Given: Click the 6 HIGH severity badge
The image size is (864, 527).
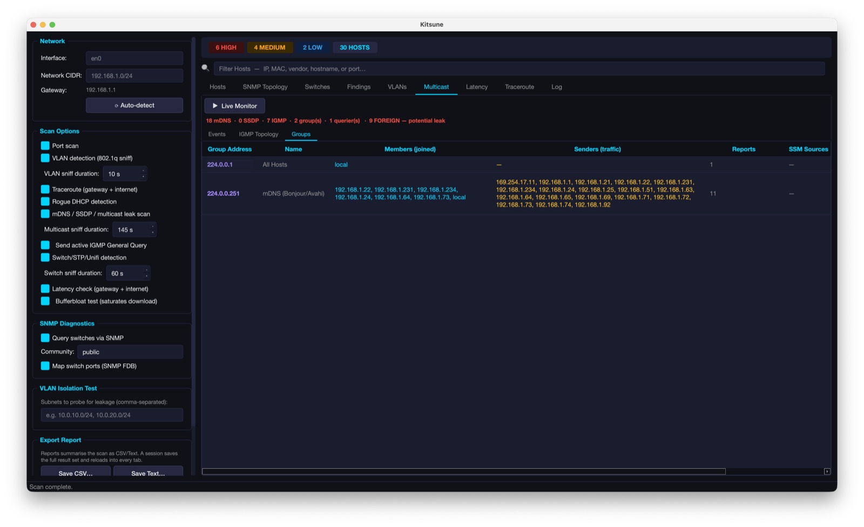Looking at the screenshot, I should [226, 48].
